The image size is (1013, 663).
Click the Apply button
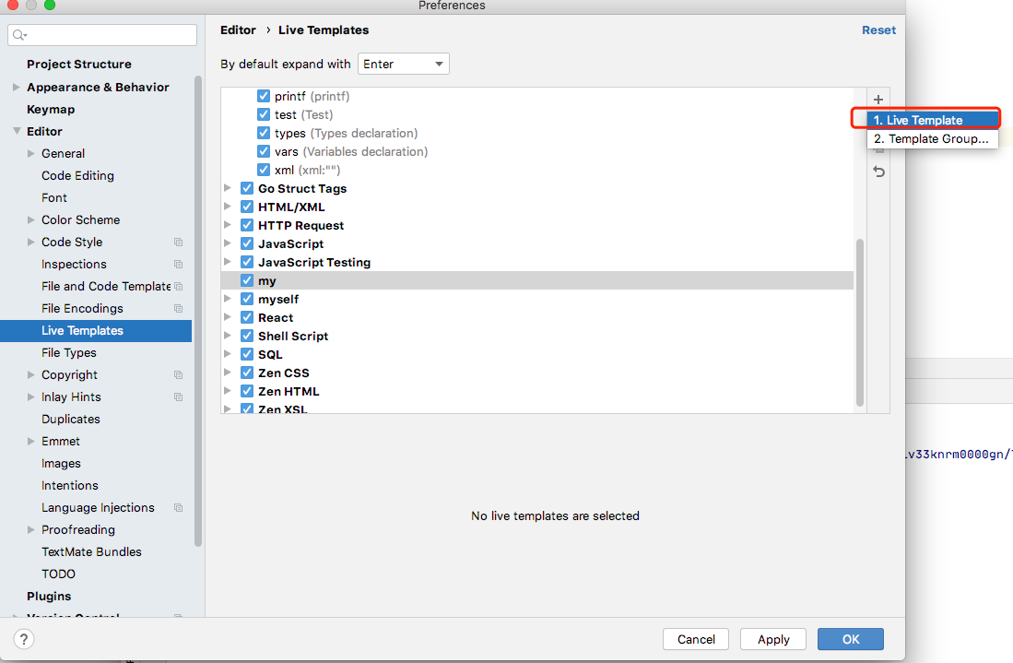click(773, 639)
